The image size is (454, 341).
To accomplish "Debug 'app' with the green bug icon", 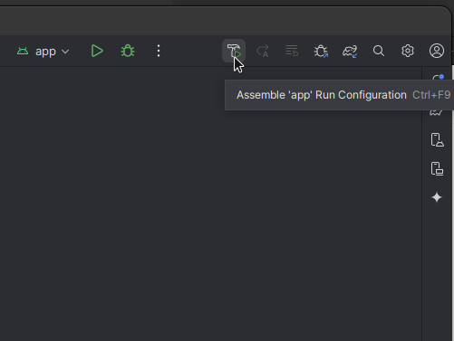I will tap(128, 51).
